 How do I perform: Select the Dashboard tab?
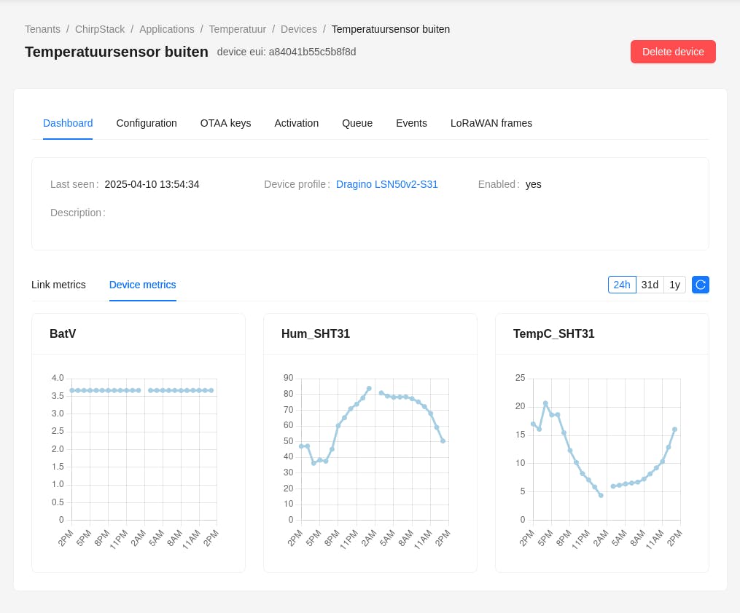68,123
